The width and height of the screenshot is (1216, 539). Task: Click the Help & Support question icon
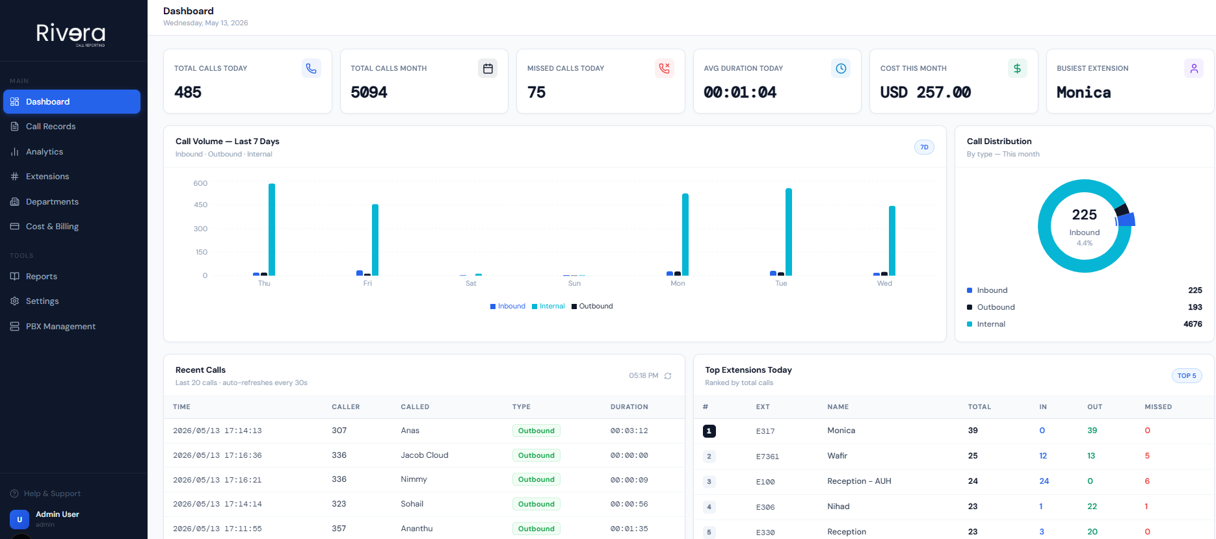tap(14, 494)
